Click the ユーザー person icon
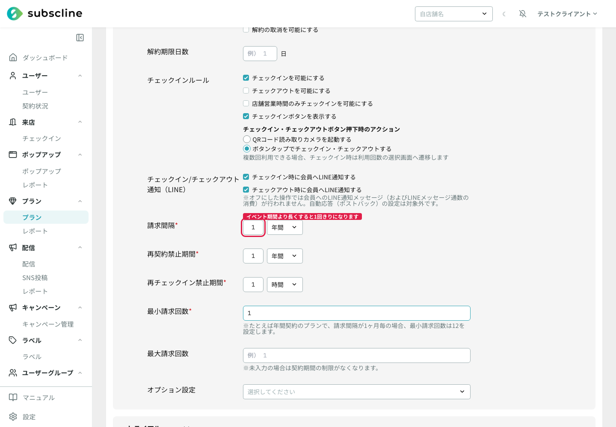616x427 pixels. [x=13, y=76]
